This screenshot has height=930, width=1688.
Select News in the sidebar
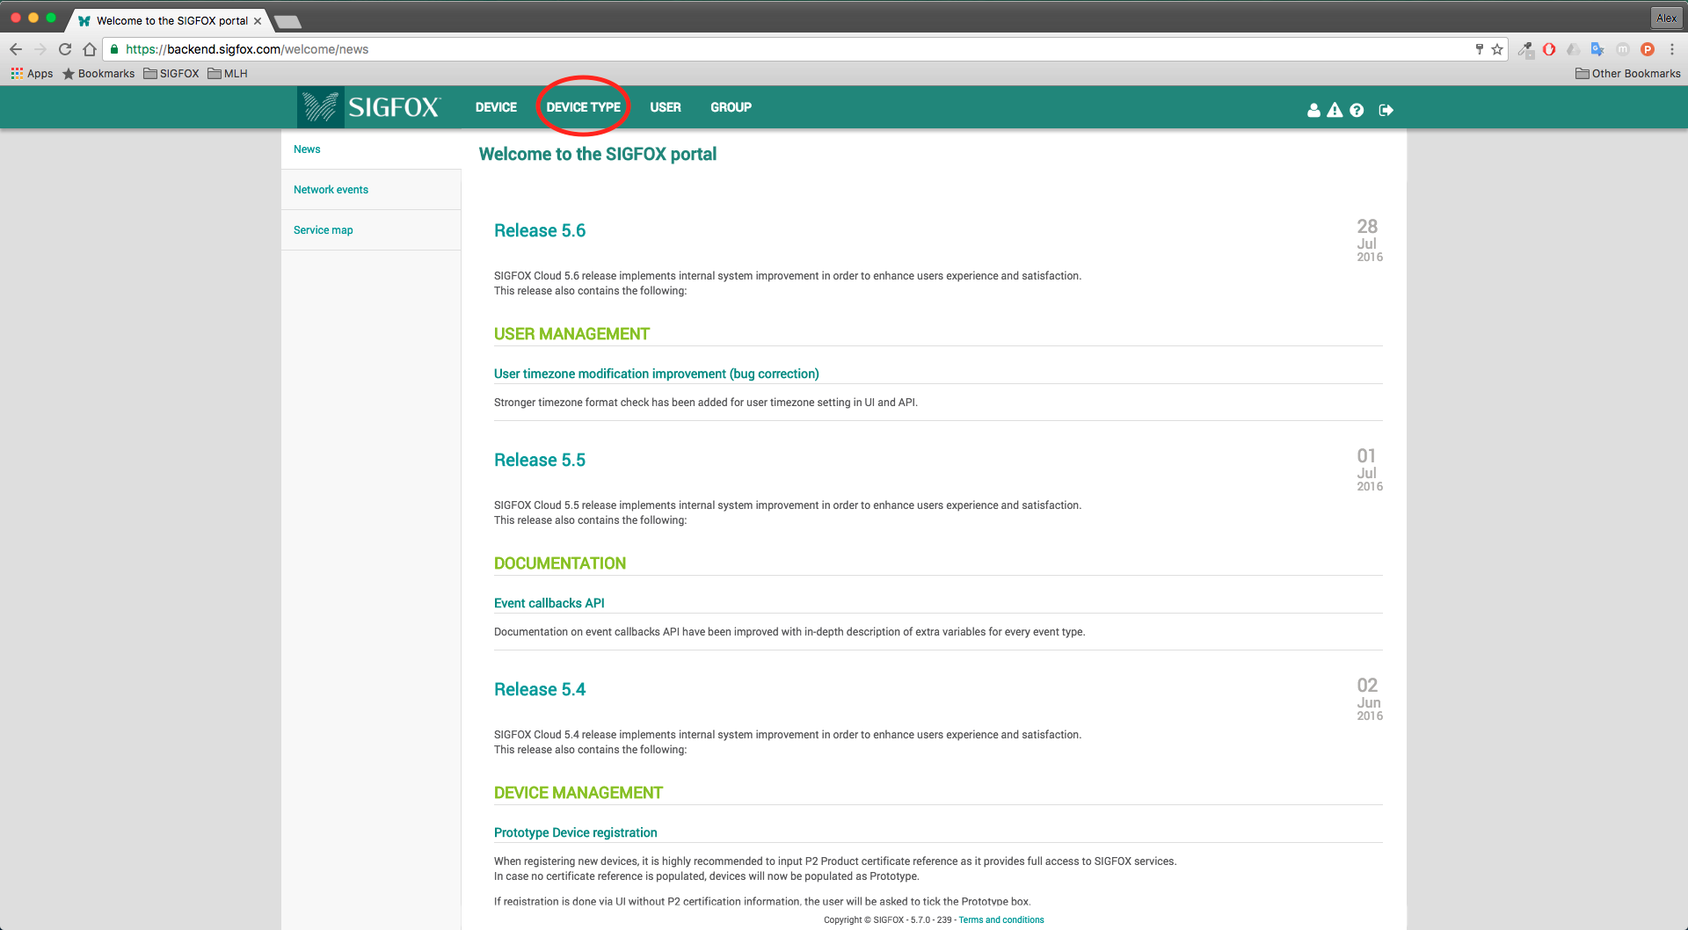(x=371, y=149)
